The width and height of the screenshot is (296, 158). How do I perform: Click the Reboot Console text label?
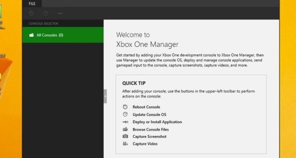[146, 107]
